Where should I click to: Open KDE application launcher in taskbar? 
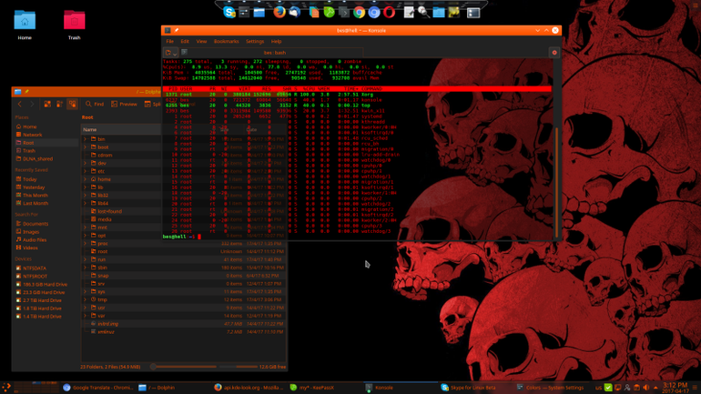6,388
